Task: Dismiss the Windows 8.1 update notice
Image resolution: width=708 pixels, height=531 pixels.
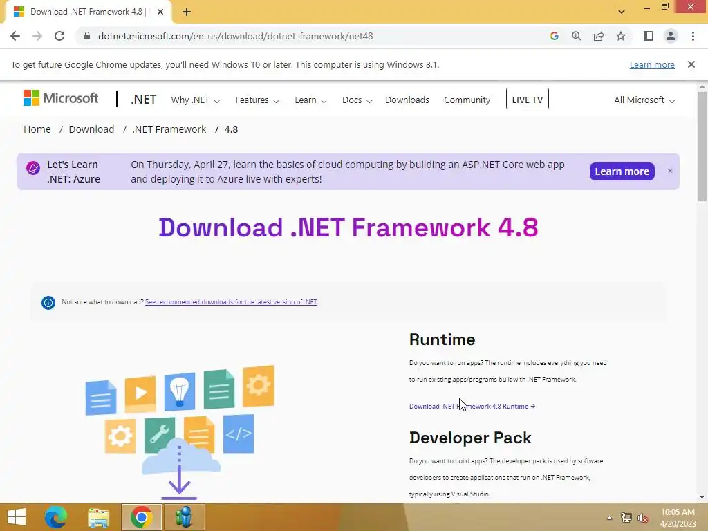Action: tap(691, 64)
